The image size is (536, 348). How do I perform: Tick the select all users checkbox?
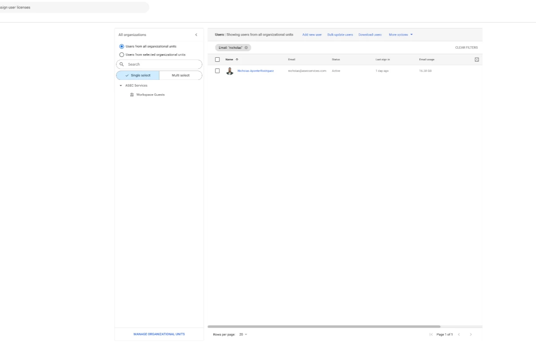[x=218, y=59]
